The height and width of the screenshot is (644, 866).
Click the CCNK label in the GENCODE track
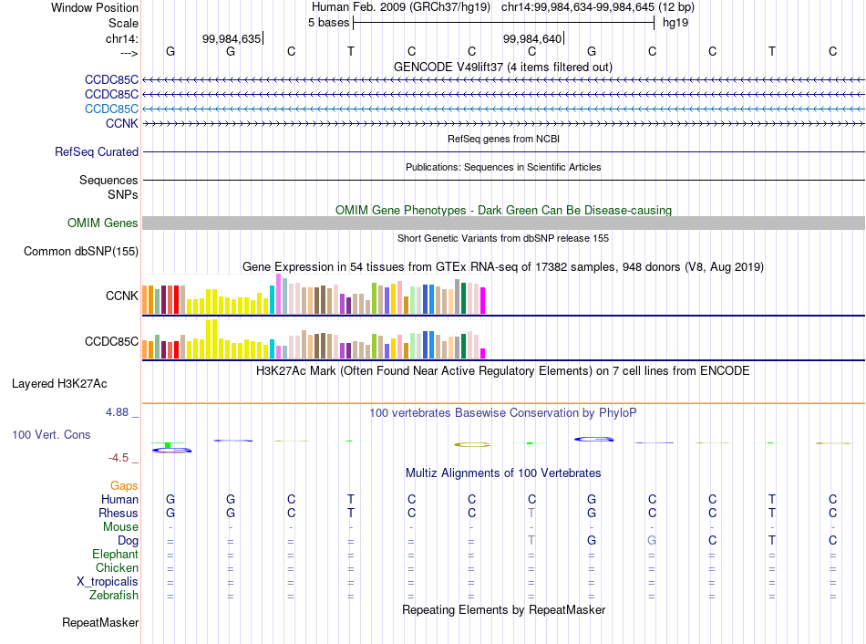[122, 123]
